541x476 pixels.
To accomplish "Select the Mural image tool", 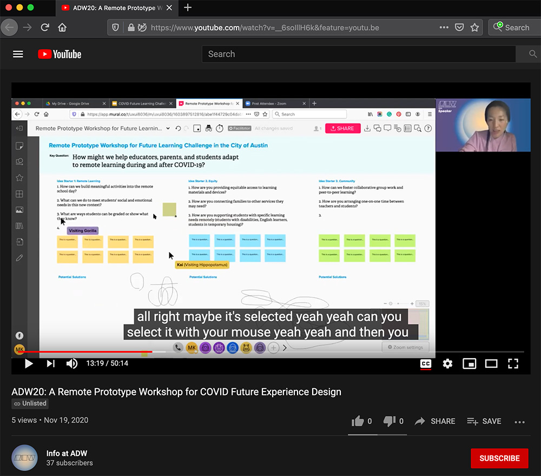I will pyautogui.click(x=19, y=210).
